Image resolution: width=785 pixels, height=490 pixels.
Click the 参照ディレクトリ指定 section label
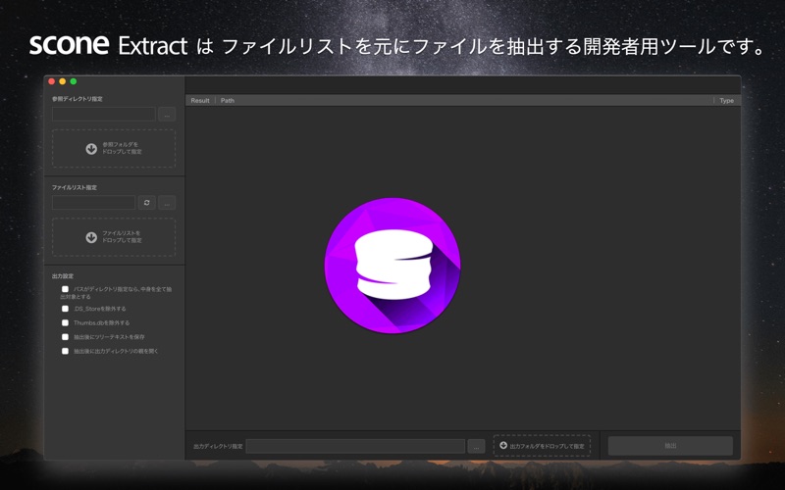click(78, 99)
